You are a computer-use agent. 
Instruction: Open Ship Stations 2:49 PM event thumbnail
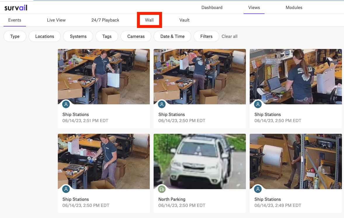296,161
